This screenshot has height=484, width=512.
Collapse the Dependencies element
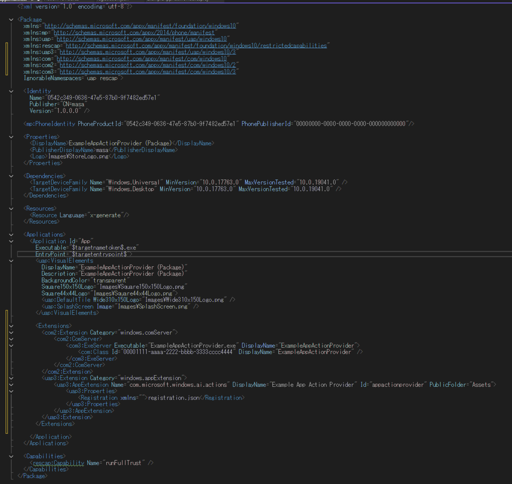pos(11,176)
